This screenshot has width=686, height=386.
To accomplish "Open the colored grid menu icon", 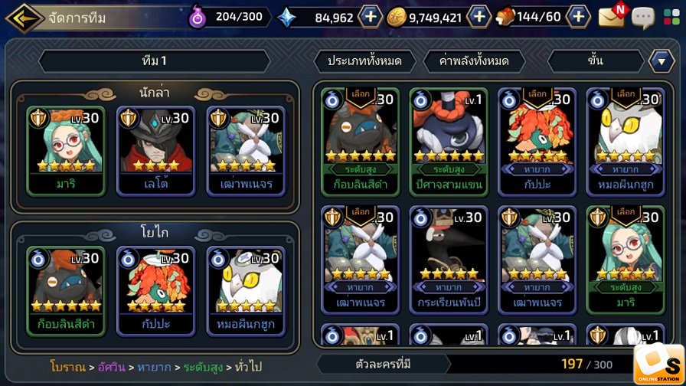I will (x=671, y=18).
